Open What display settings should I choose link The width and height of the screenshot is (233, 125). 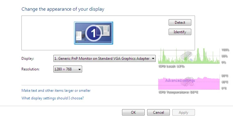pyautogui.click(x=53, y=98)
